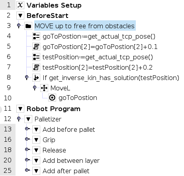Viewport: 184px width, 176px height.
Task: Click script icon on goToPostion[2] line
Action: coord(36,47)
